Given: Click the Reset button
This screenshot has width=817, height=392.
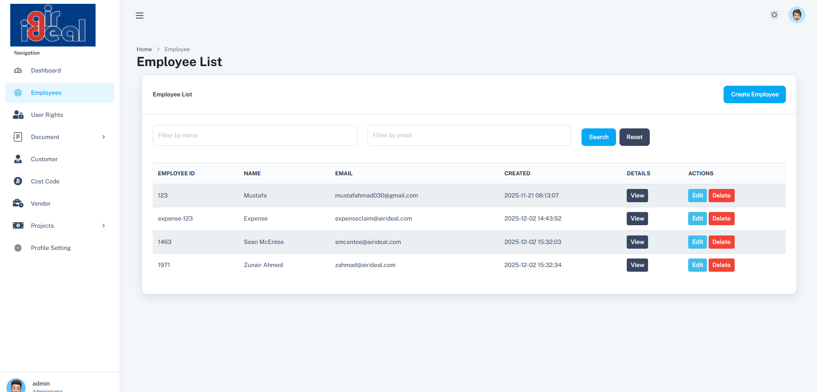Looking at the screenshot, I should point(634,137).
